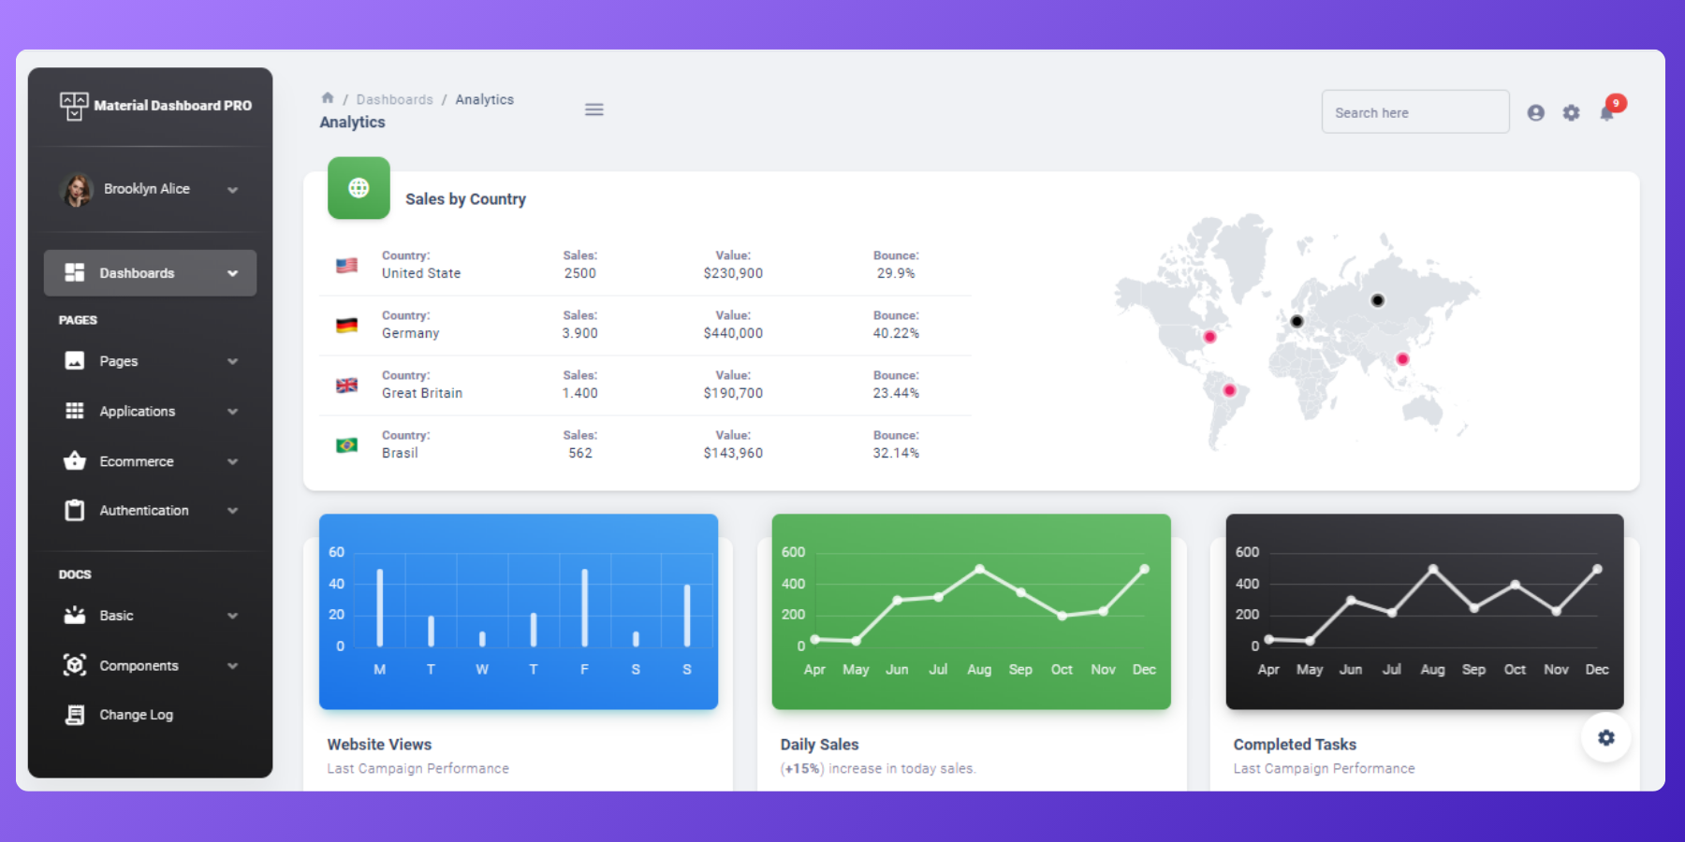Click the Website Views card title

tap(379, 745)
